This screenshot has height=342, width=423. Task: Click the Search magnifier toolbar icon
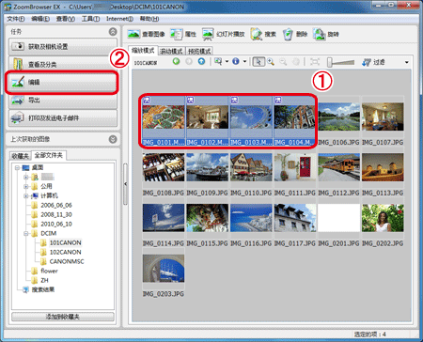pyautogui.click(x=256, y=34)
